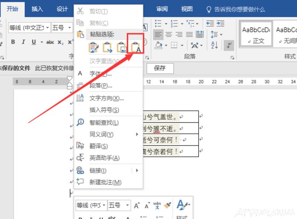Select the 正文 style thumbnail
Screen dimensions: 297x219
point(256,35)
